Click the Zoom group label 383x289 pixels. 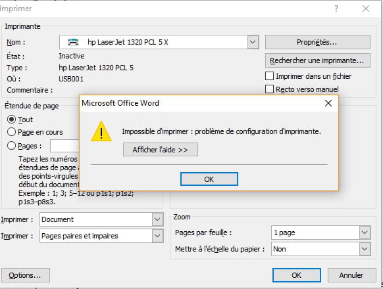(x=182, y=217)
